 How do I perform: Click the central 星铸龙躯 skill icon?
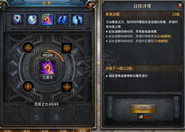[48, 67]
